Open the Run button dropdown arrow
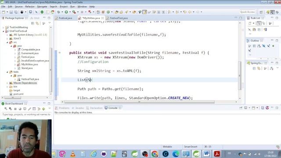 [70, 12]
